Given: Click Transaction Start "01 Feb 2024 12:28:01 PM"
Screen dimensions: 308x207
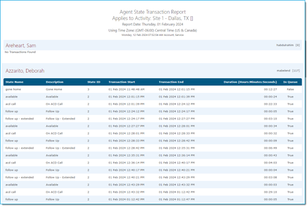Looking at the screenshot, I should pyautogui.click(x=126, y=134).
